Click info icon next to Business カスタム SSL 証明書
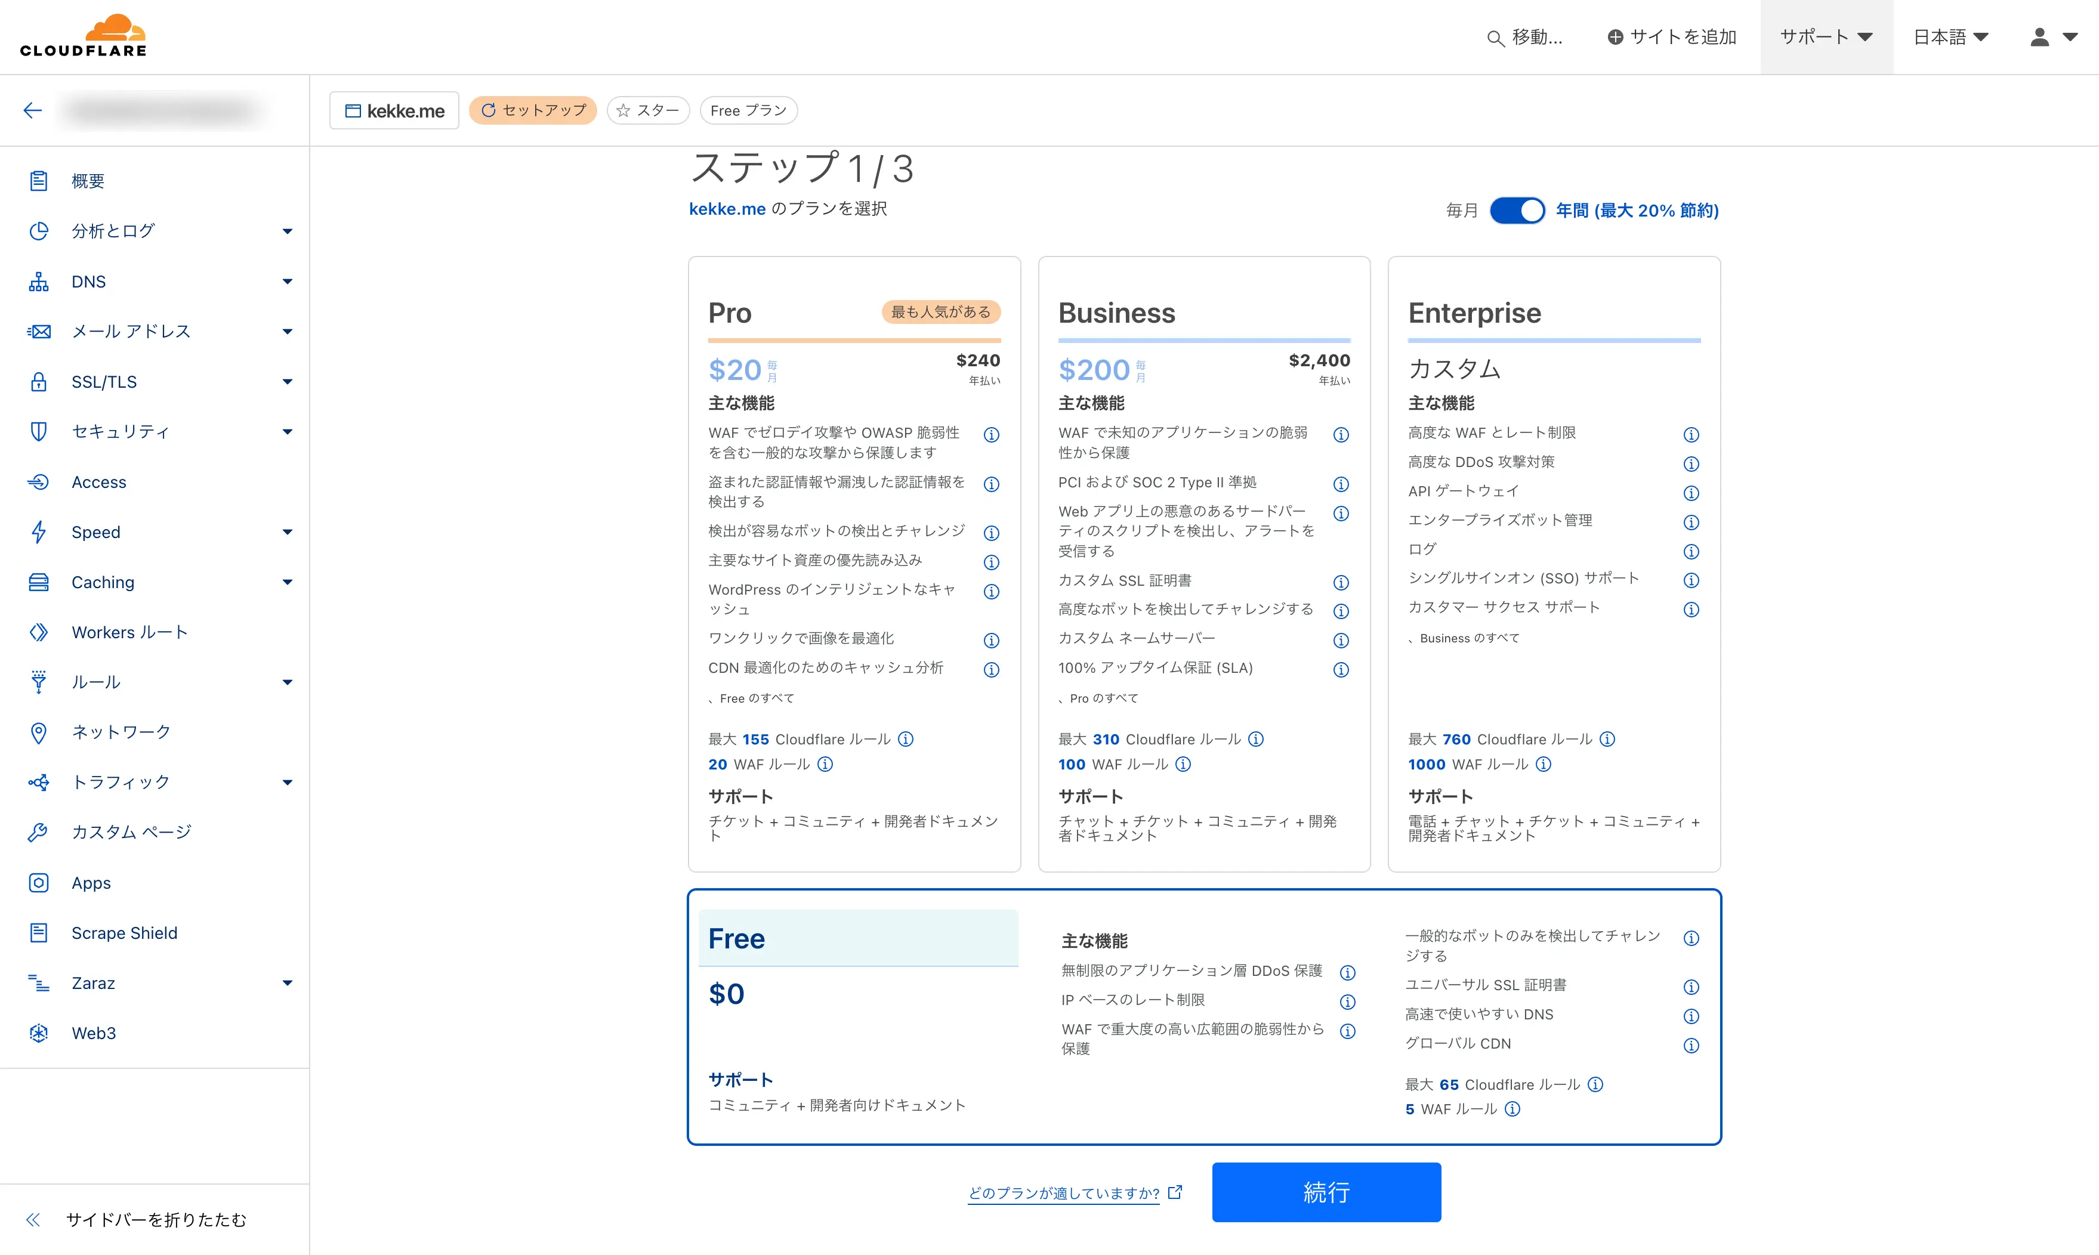Screen dimensions: 2099x1255 [x=1341, y=582]
